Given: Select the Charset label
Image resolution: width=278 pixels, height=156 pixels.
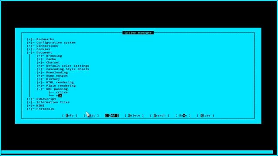Looking at the screenshot, I should tap(53, 62).
